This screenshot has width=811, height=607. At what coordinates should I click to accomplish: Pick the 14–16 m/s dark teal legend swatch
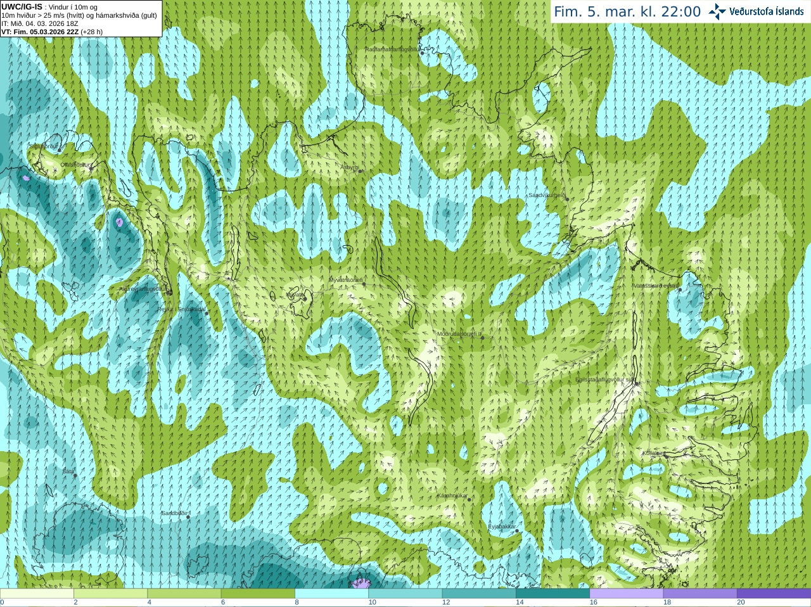tap(553, 594)
